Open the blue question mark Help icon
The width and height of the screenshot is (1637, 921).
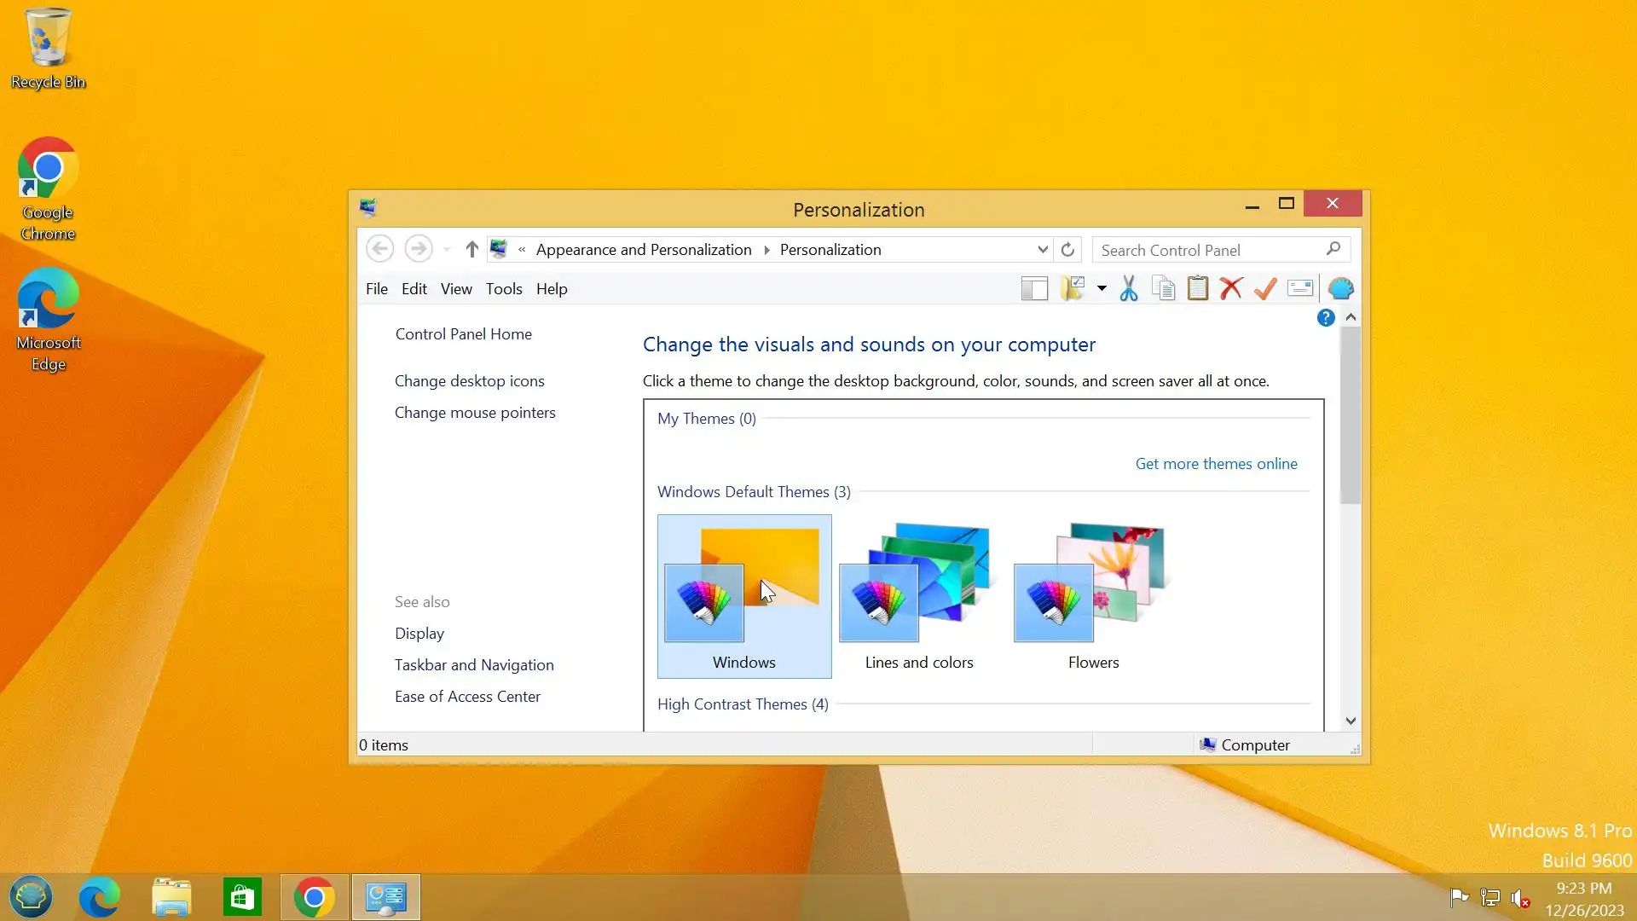click(x=1325, y=318)
